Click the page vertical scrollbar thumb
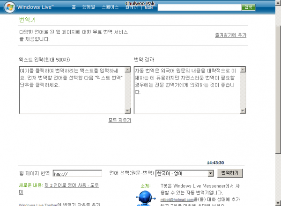The height and width of the screenshot is (206, 281). pos(278,89)
